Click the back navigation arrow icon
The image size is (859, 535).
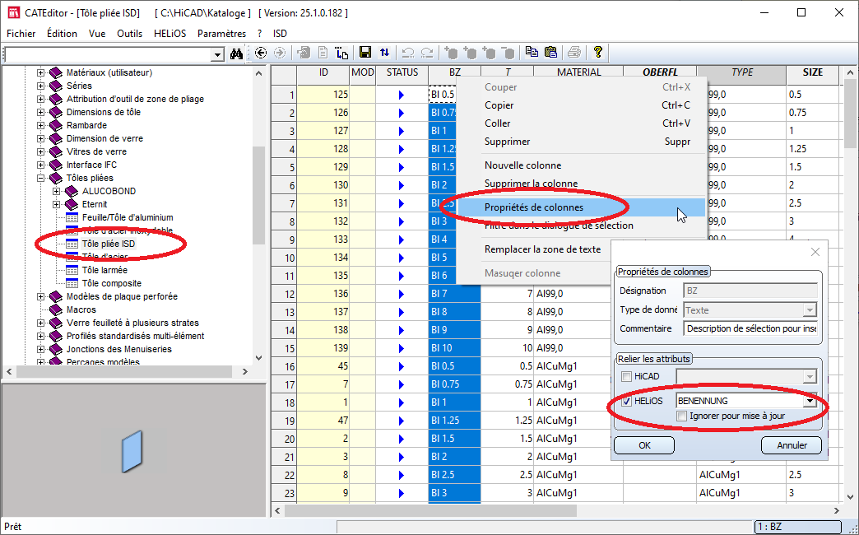tap(261, 53)
